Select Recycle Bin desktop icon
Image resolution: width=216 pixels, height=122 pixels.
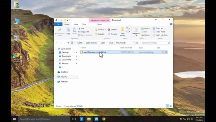click(16, 39)
